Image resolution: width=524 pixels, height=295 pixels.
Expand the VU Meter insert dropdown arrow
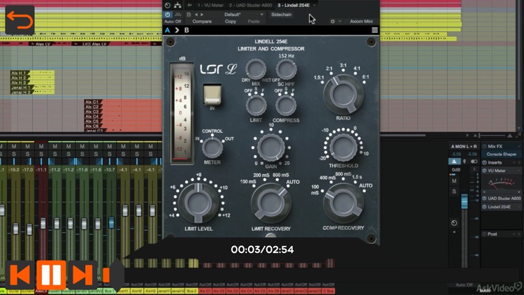[x=519, y=171]
